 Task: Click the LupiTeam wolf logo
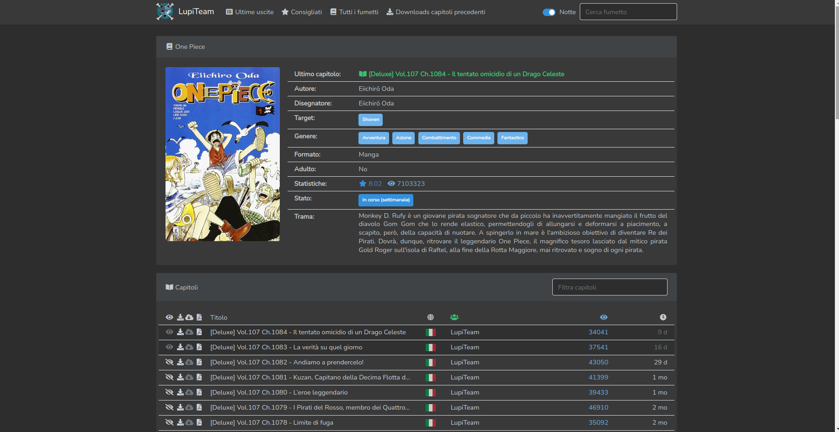tap(165, 11)
